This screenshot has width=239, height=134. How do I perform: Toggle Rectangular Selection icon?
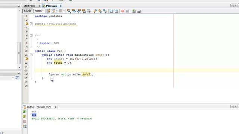[x=89, y=11]
